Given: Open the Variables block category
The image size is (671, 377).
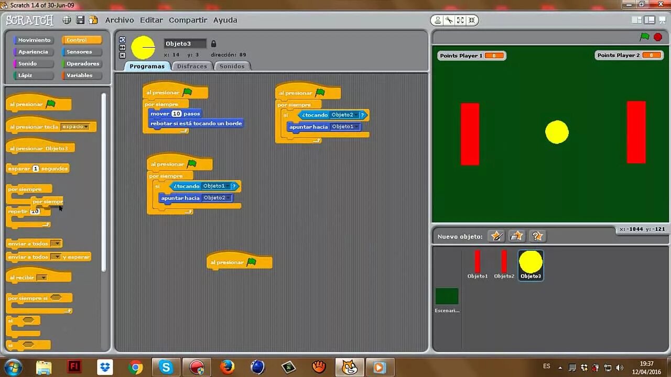Looking at the screenshot, I should click(x=82, y=75).
